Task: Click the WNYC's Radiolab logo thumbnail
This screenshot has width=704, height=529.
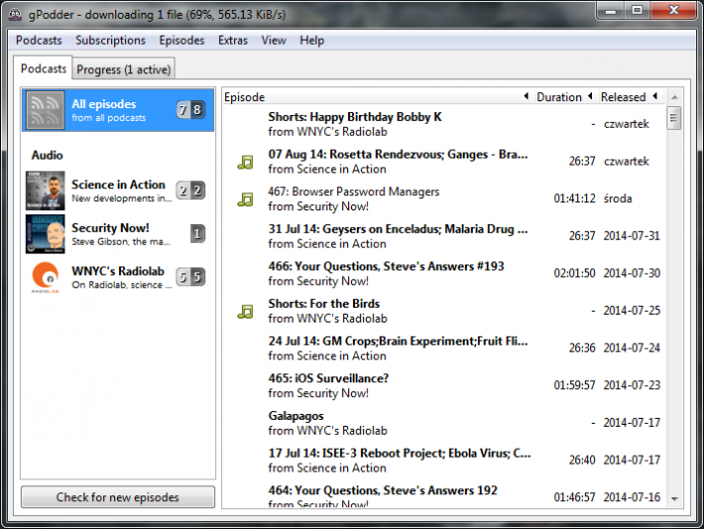Action: pos(45,277)
